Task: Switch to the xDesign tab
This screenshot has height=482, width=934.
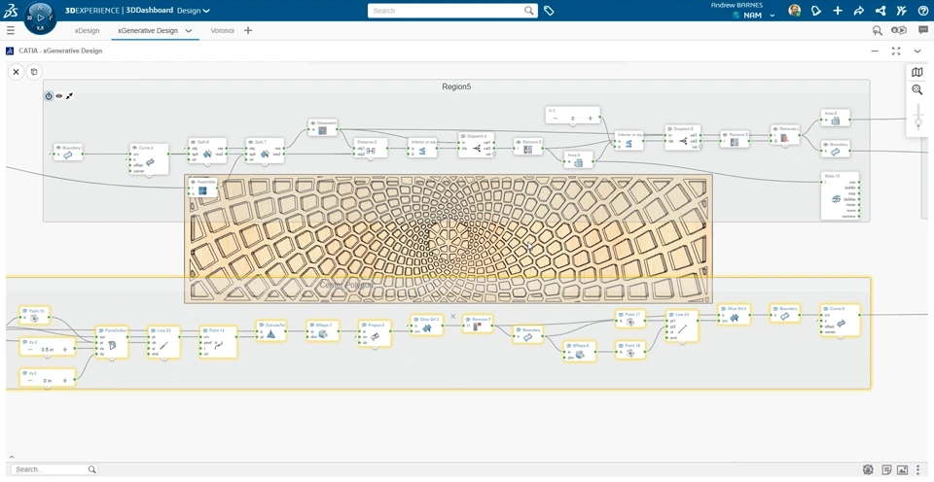Action: pos(87,31)
